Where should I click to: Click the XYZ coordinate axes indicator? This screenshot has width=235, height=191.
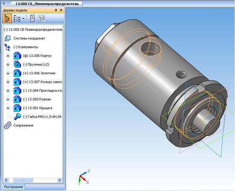[x=84, y=177]
